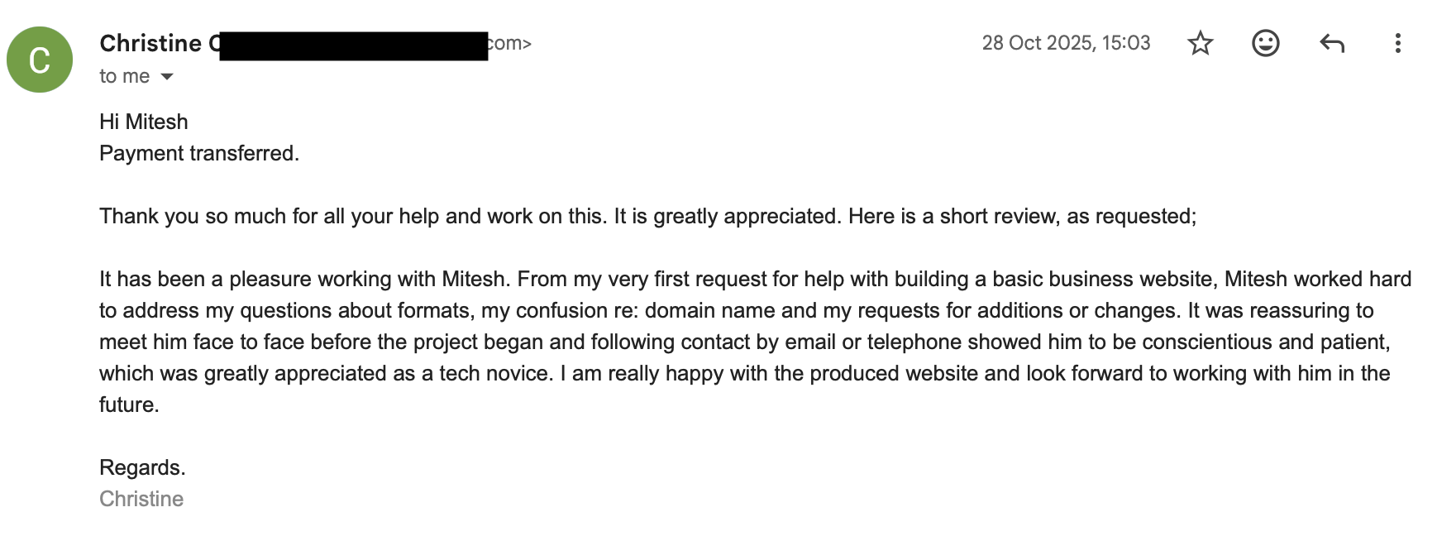Select the signature 'Christine' at the bottom
This screenshot has width=1437, height=536.
(141, 498)
